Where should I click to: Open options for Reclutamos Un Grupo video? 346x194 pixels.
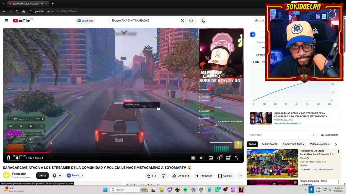click(338, 152)
